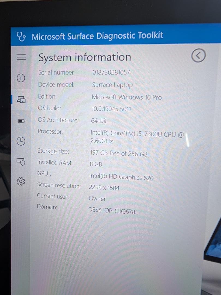The height and width of the screenshot is (295, 221).
Task: Click the System information heading
Action: 85,57
